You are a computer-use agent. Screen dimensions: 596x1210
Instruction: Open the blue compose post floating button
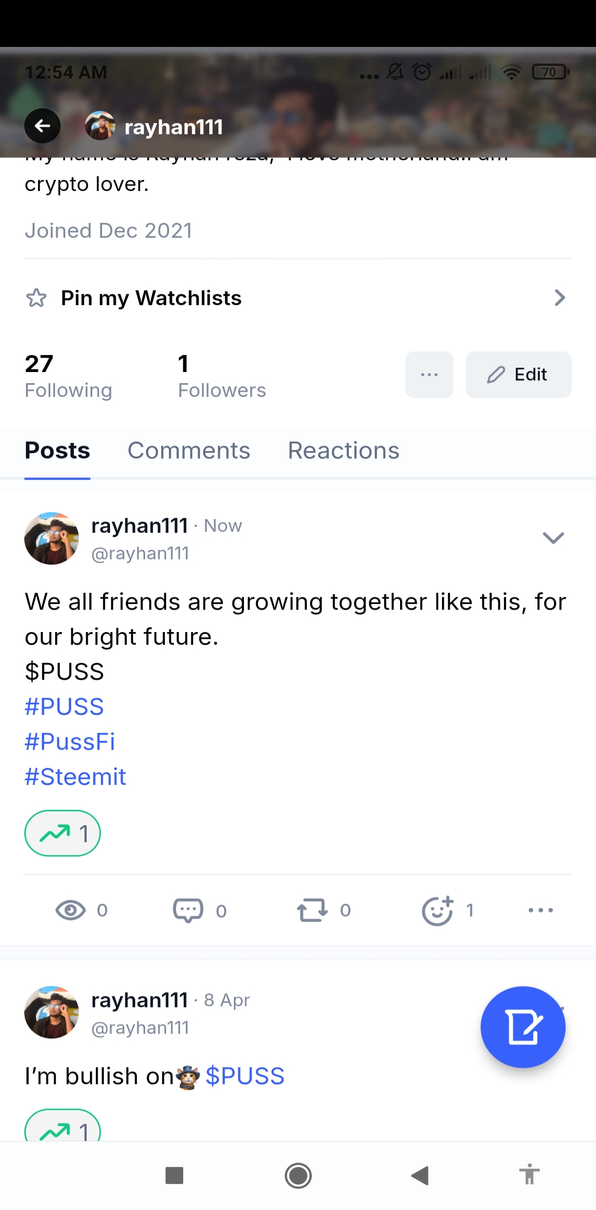(x=523, y=1027)
